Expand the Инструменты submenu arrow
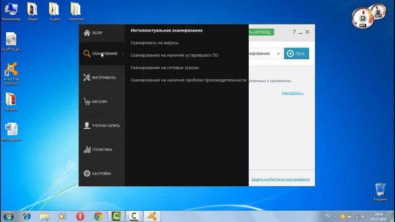 pos(123,78)
